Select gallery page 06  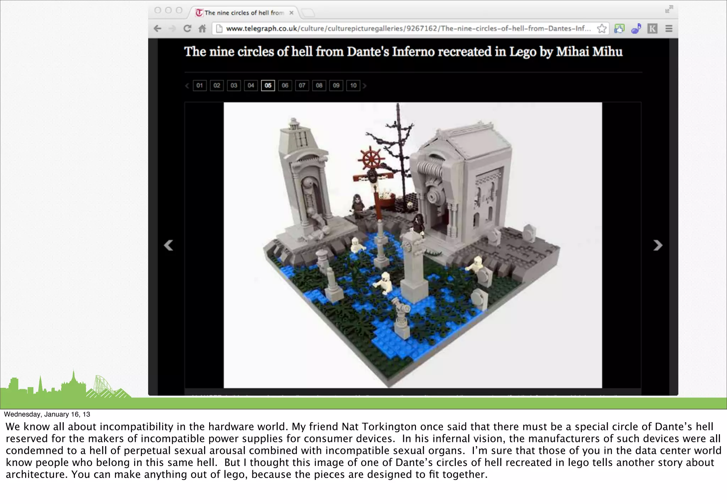click(x=285, y=86)
